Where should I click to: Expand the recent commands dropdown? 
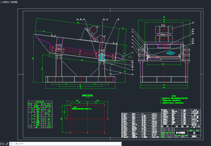point(12,144)
